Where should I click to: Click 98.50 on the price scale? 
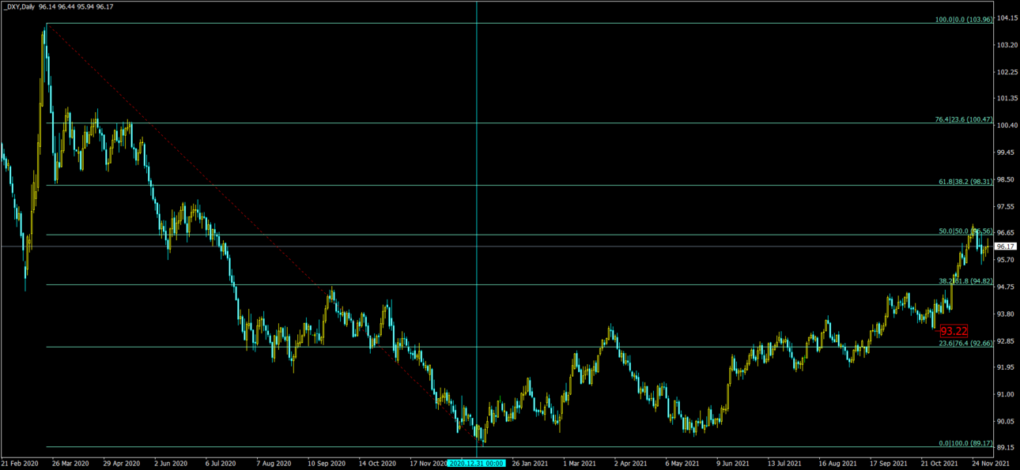click(x=1007, y=179)
